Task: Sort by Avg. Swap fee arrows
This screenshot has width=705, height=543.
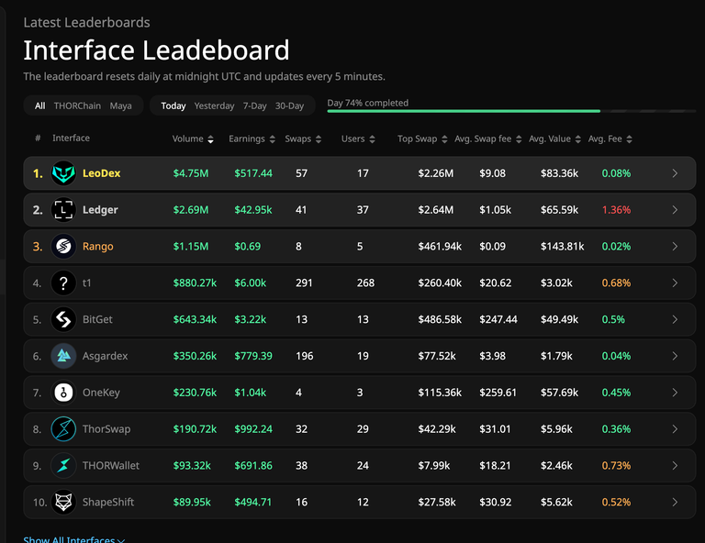Action: click(519, 139)
